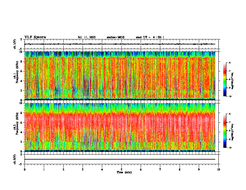
Task: Click the "-5" tick on ch.1(V) axis
Action: point(20,49)
